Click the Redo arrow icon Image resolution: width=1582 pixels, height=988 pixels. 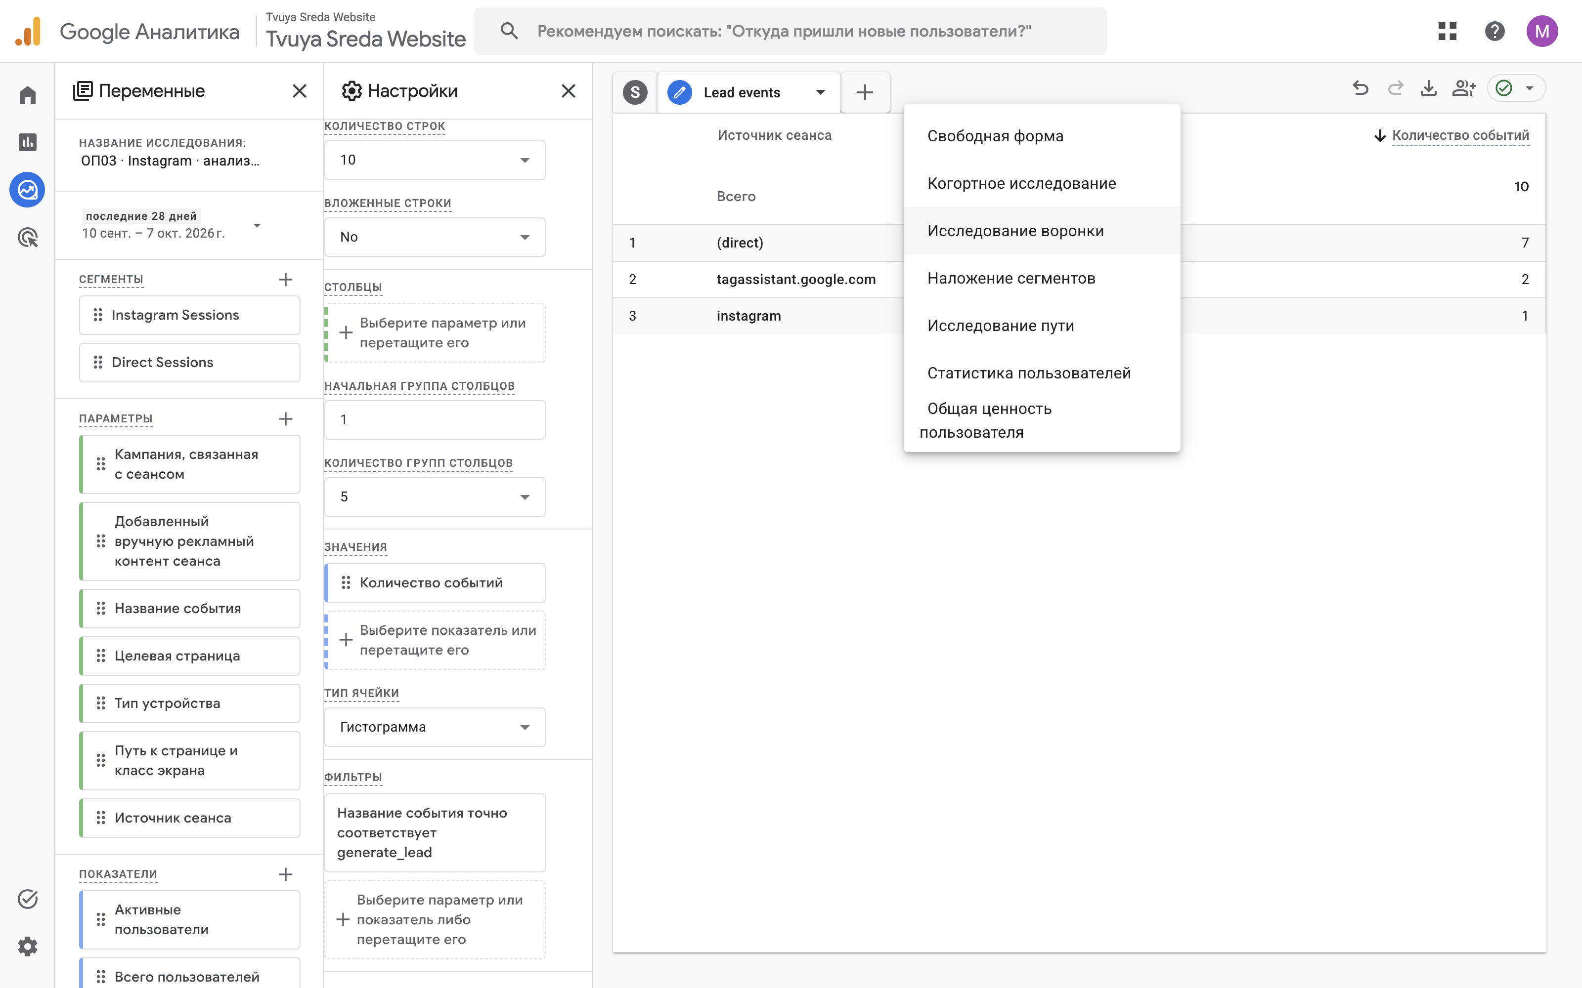[x=1395, y=88]
